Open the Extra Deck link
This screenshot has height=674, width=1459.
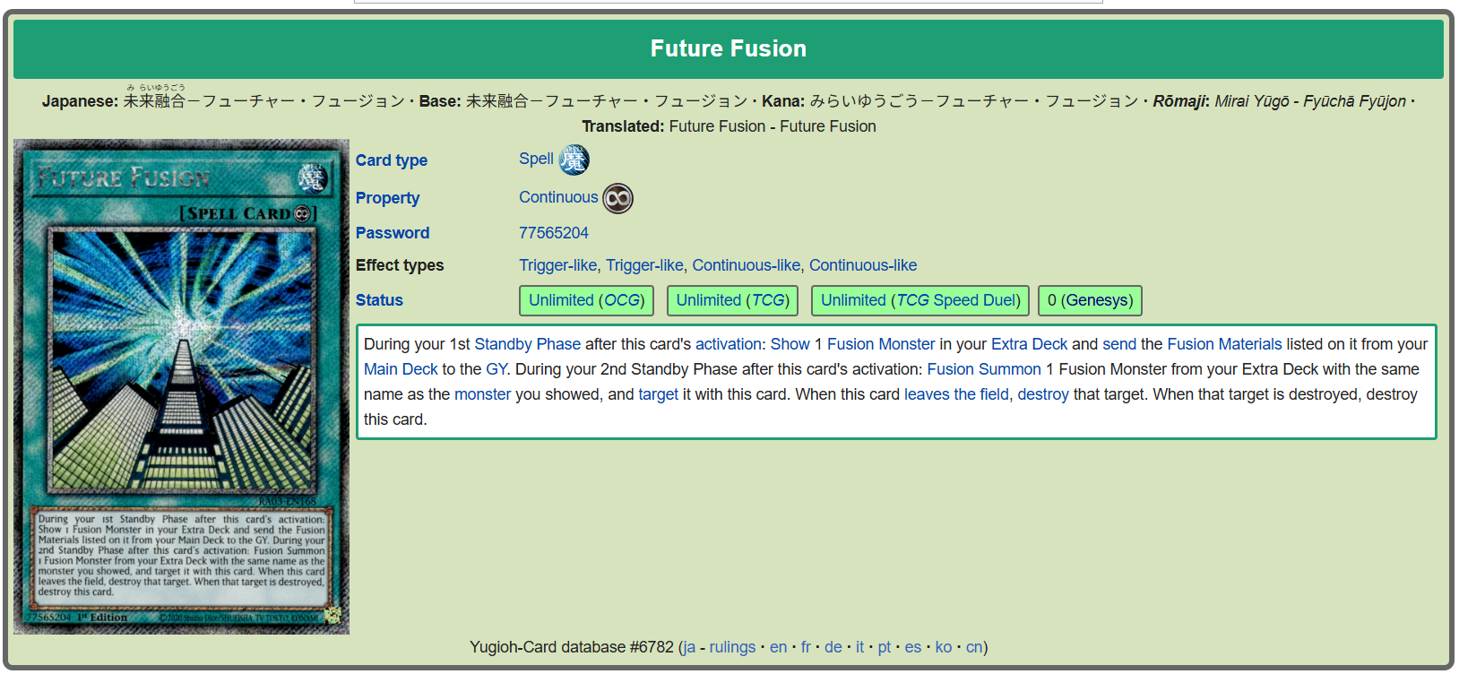[1030, 344]
